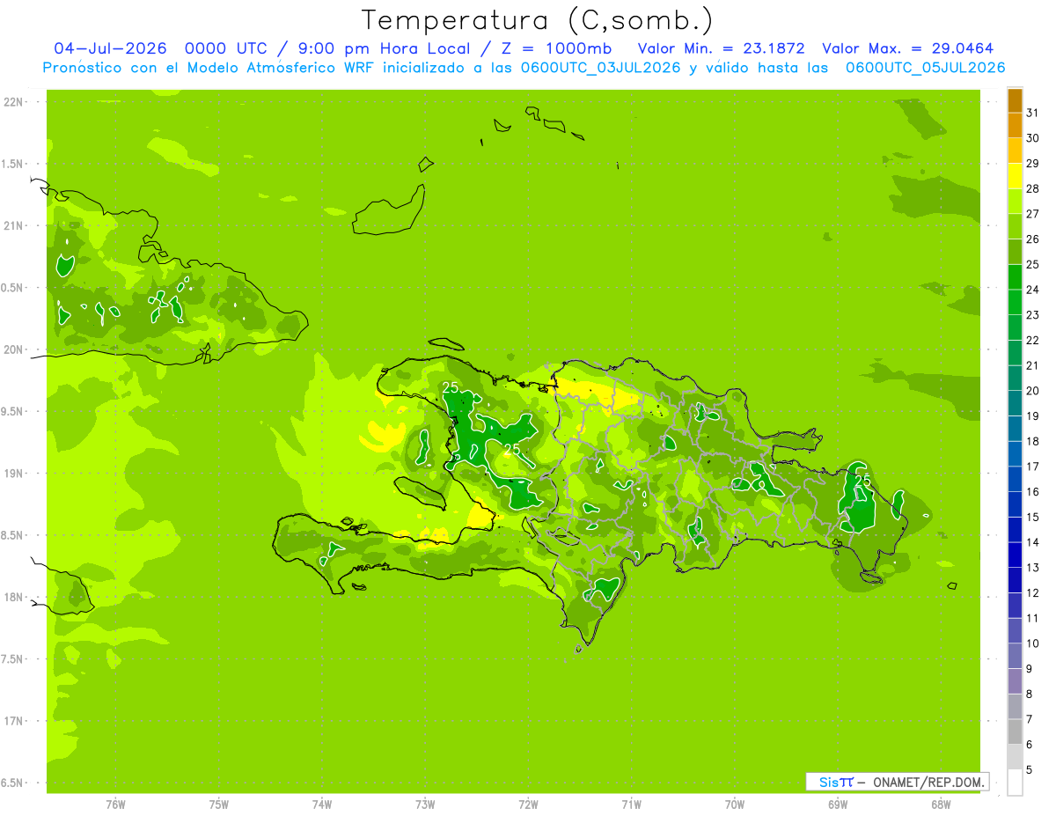Viewport: 1056px width, 816px height.
Task: Click the "74W" longitude label
Action: click(321, 805)
